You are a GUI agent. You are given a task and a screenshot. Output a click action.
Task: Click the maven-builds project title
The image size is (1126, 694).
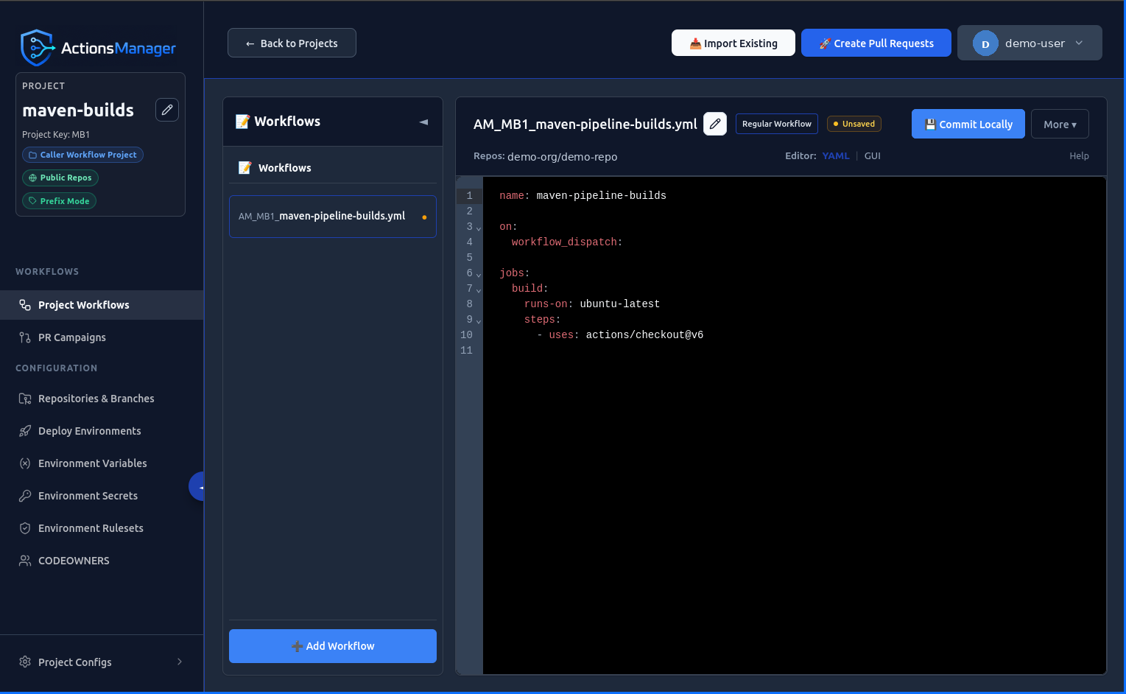click(78, 111)
